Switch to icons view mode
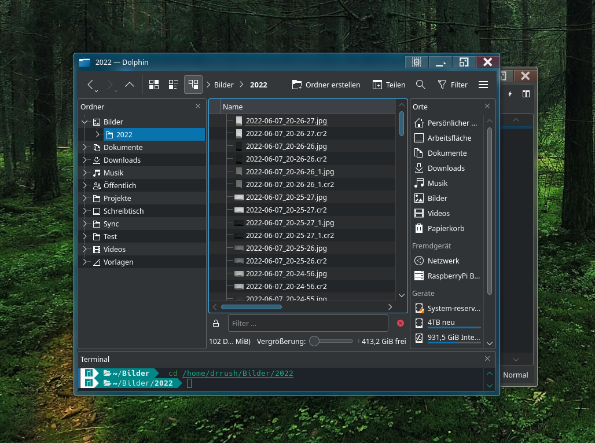 pos(154,85)
